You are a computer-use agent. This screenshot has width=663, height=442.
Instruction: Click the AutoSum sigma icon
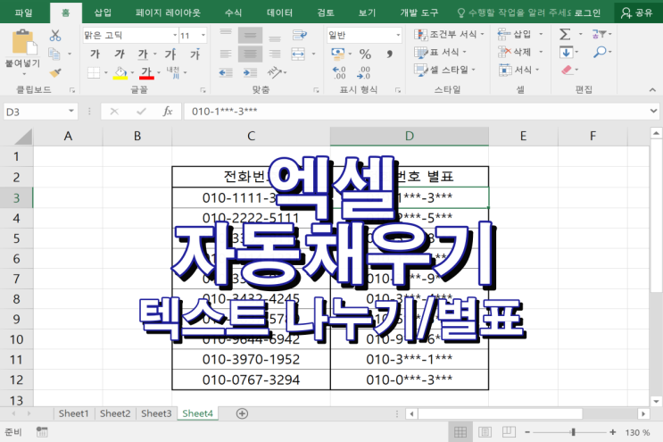(x=565, y=34)
